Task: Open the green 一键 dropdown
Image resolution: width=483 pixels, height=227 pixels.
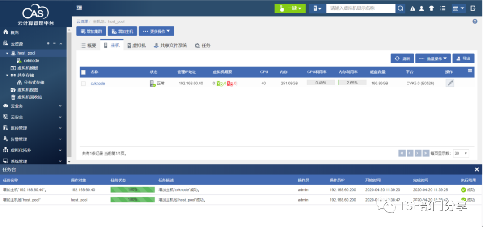Action: click(x=290, y=8)
